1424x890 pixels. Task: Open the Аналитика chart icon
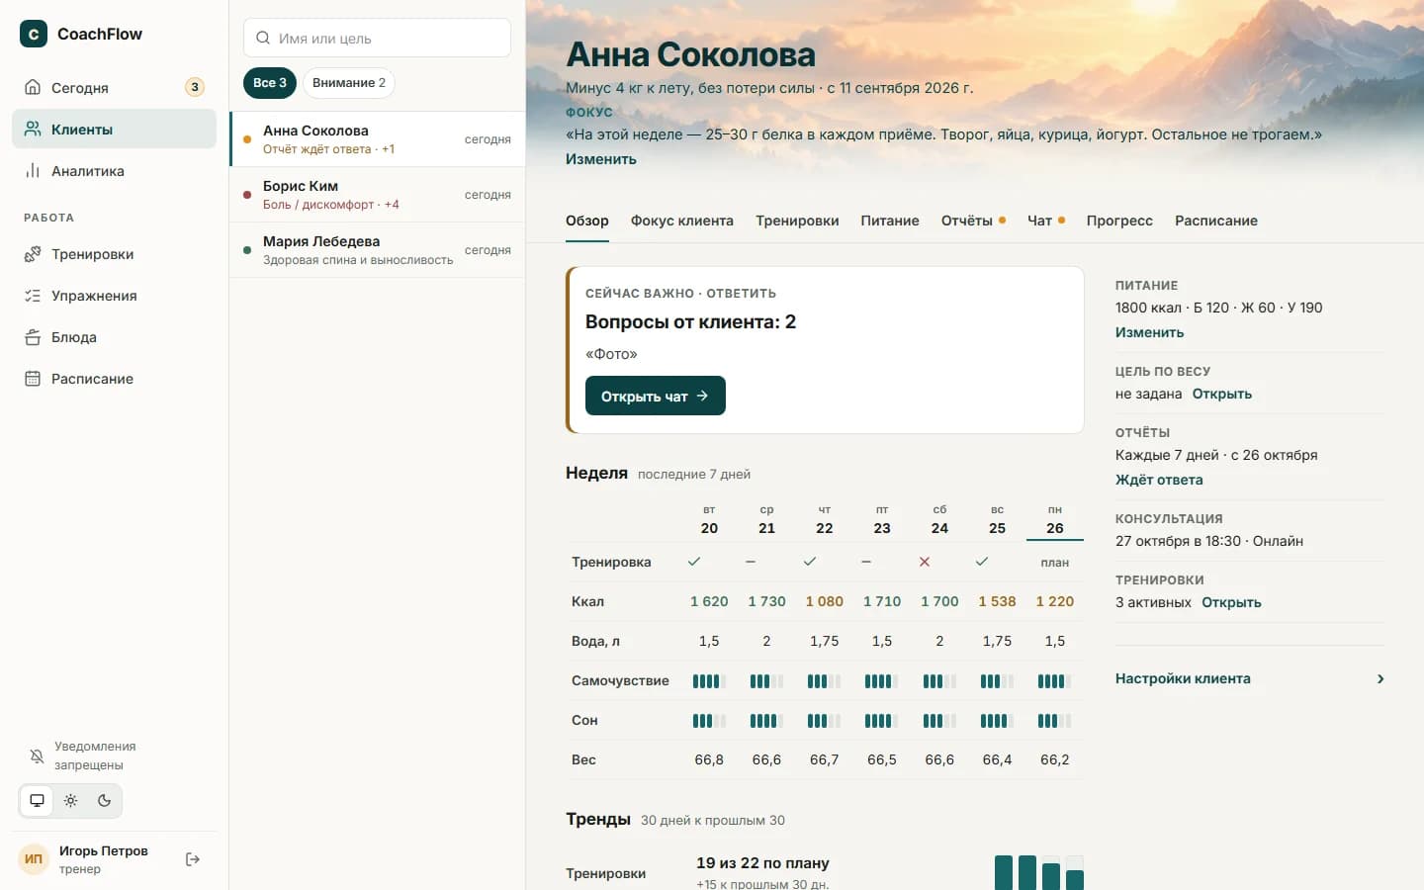click(33, 170)
